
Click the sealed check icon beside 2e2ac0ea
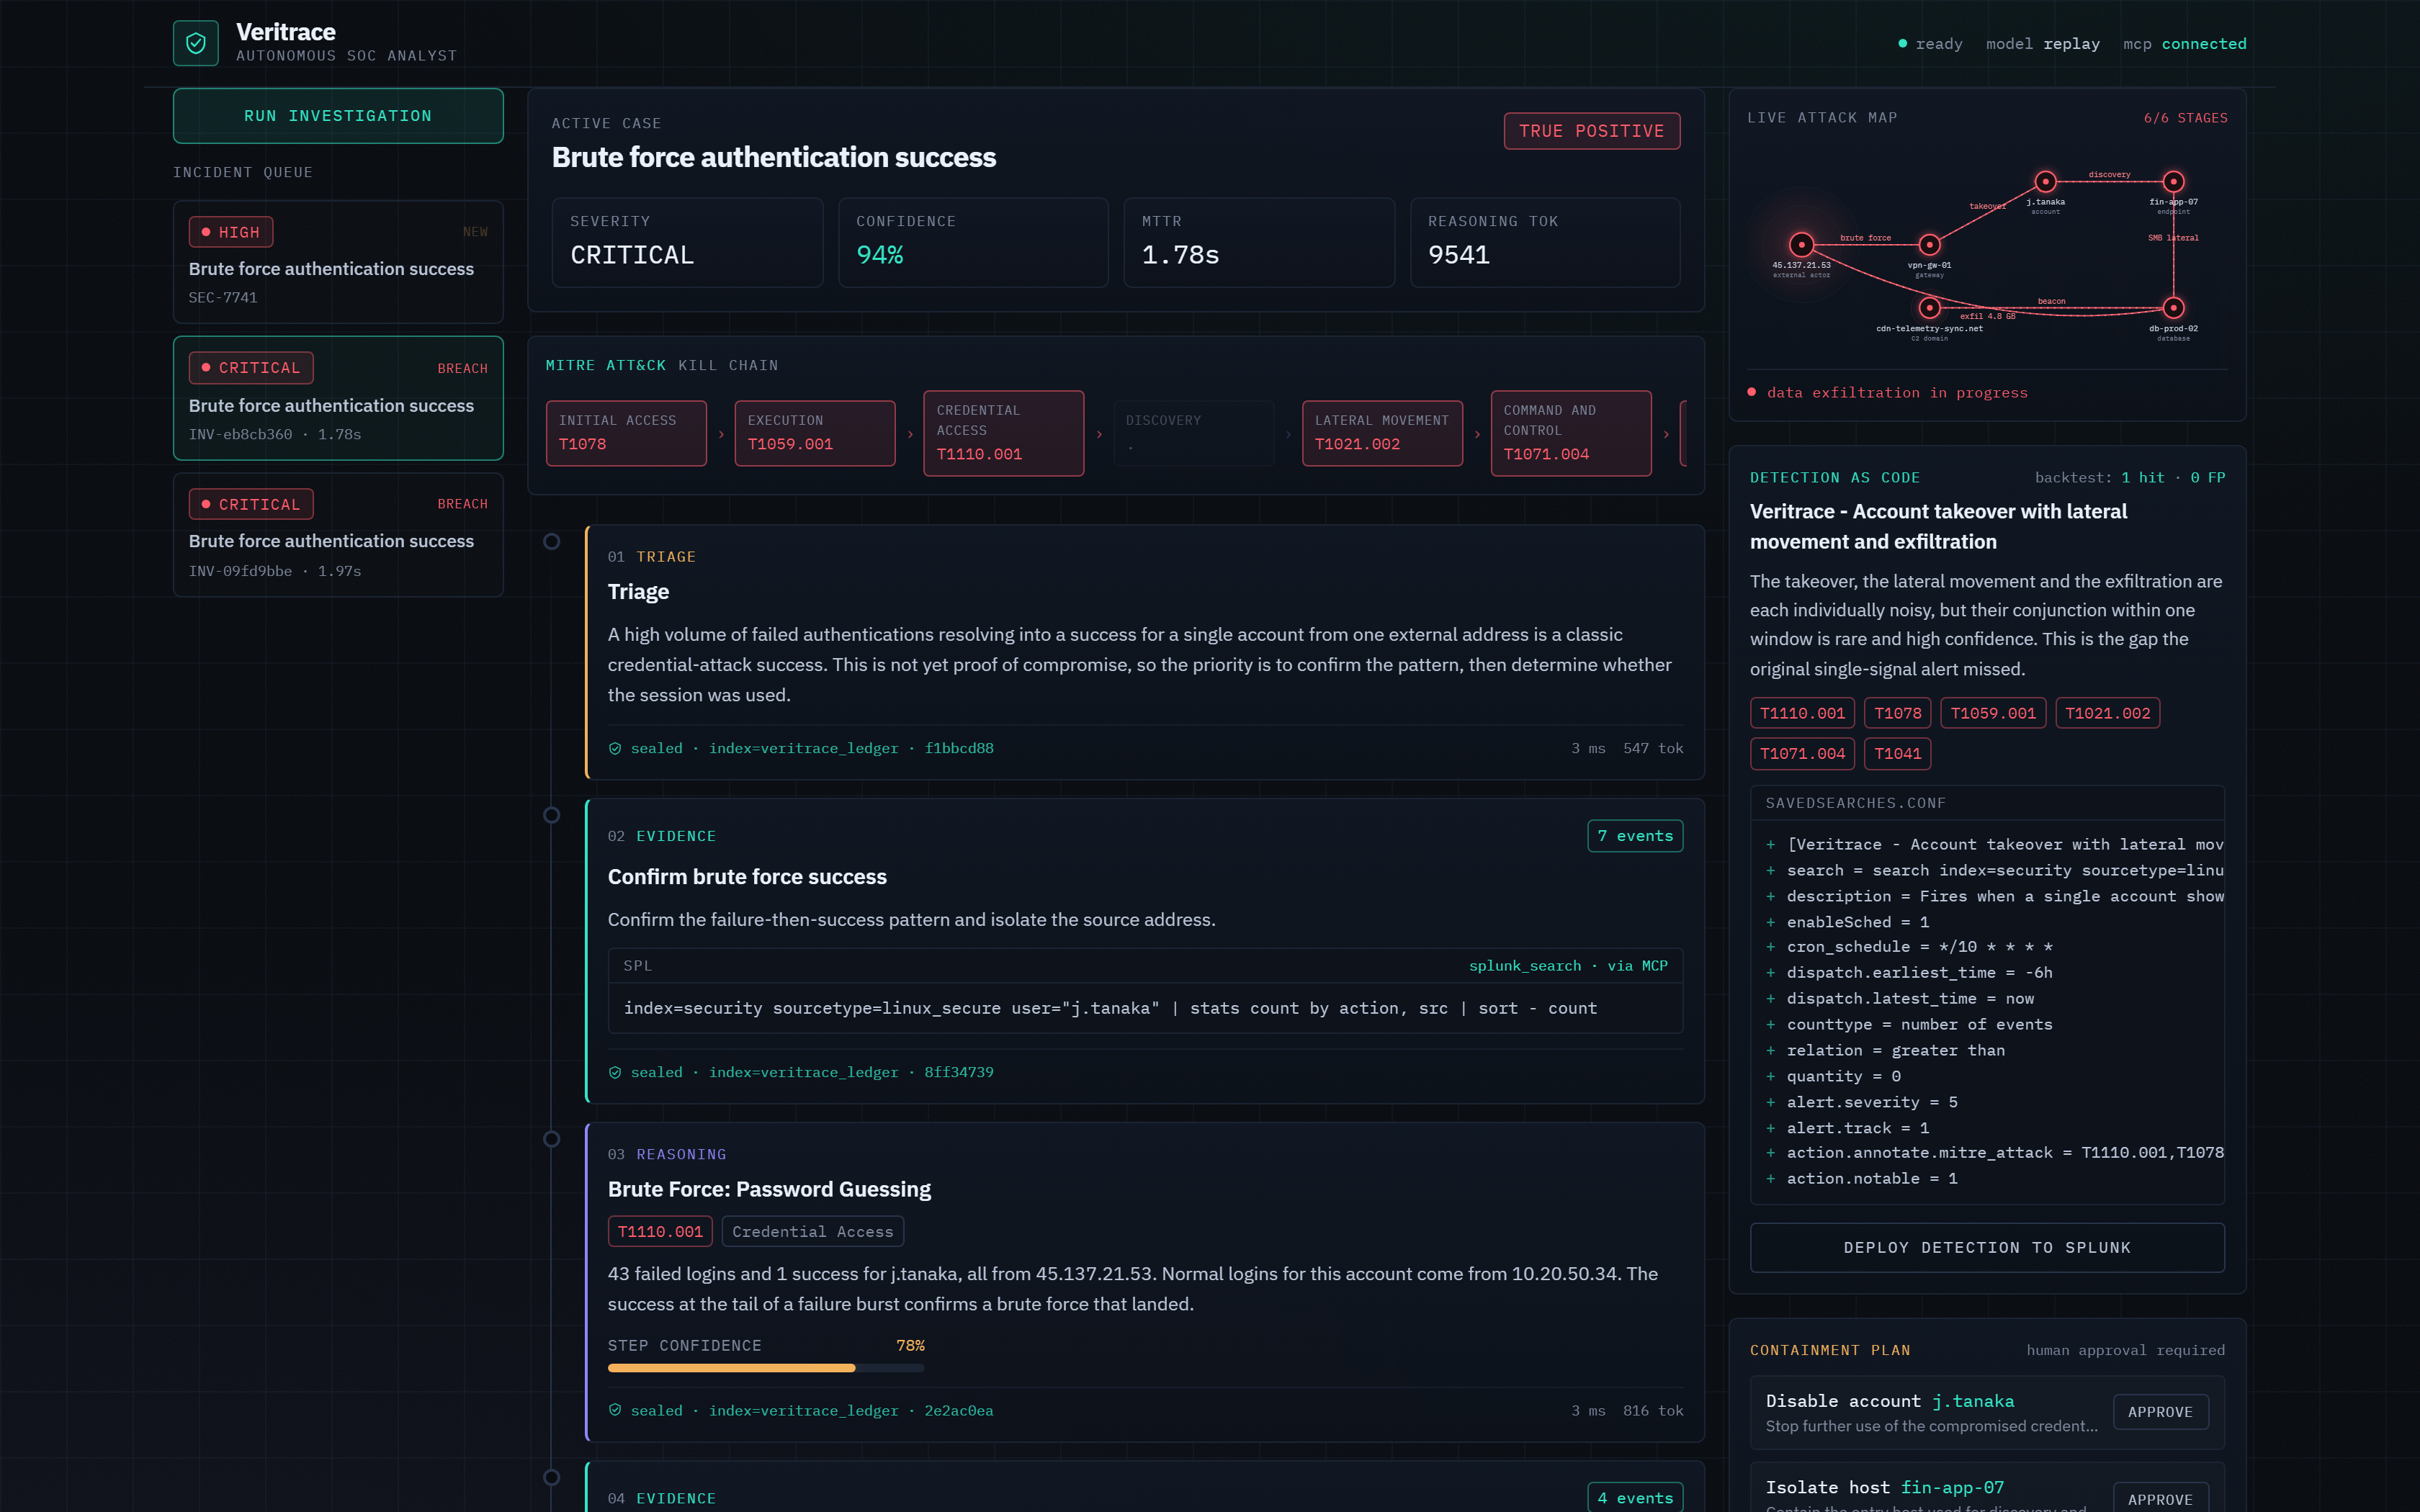pyautogui.click(x=615, y=1410)
